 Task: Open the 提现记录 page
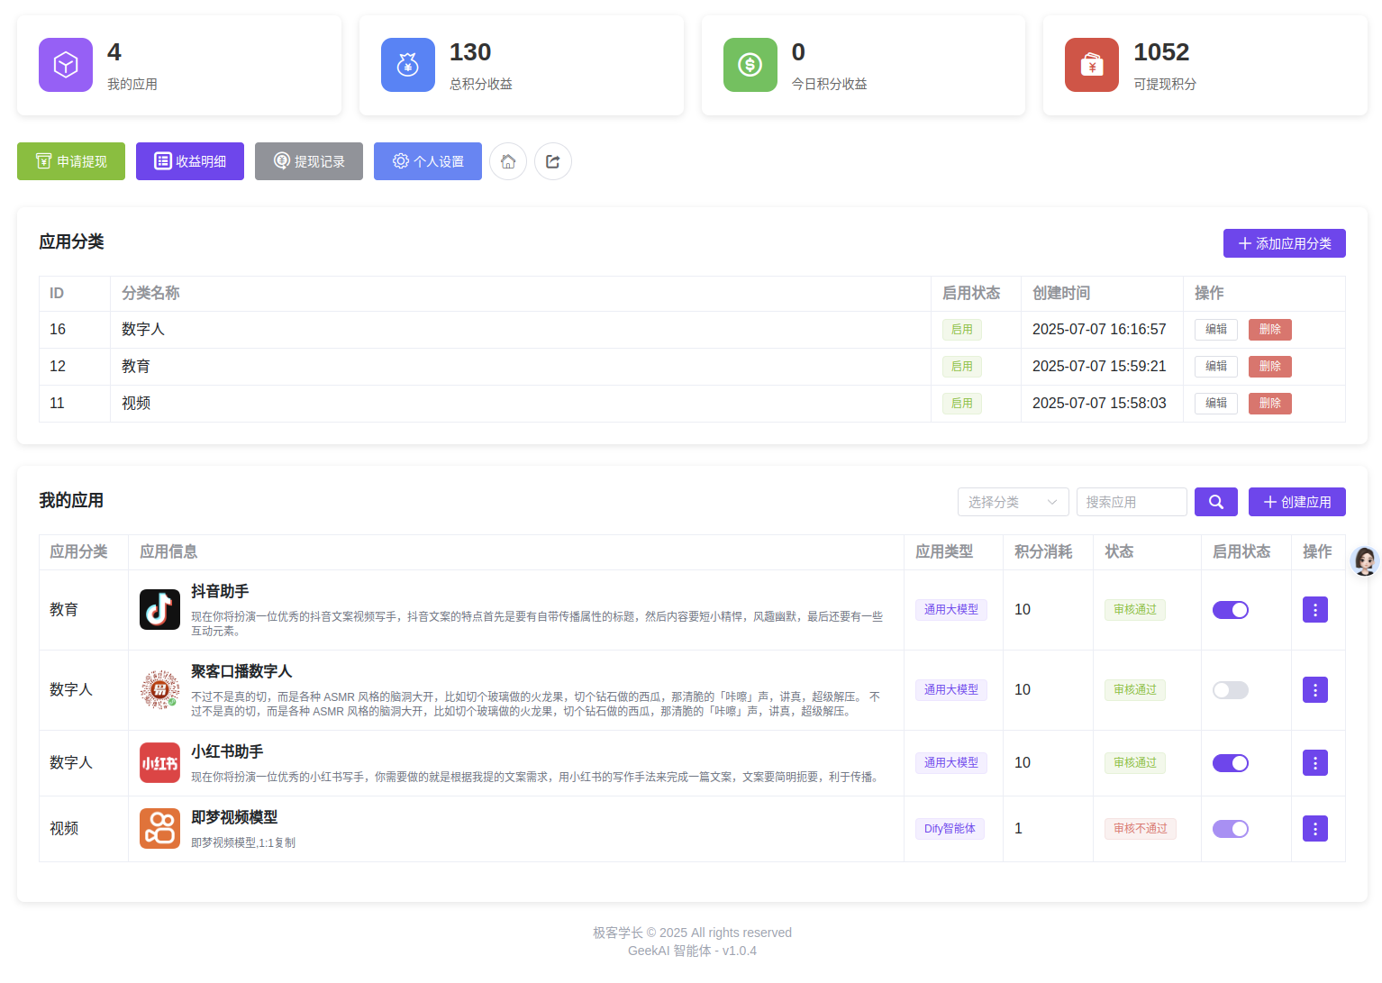point(309,161)
